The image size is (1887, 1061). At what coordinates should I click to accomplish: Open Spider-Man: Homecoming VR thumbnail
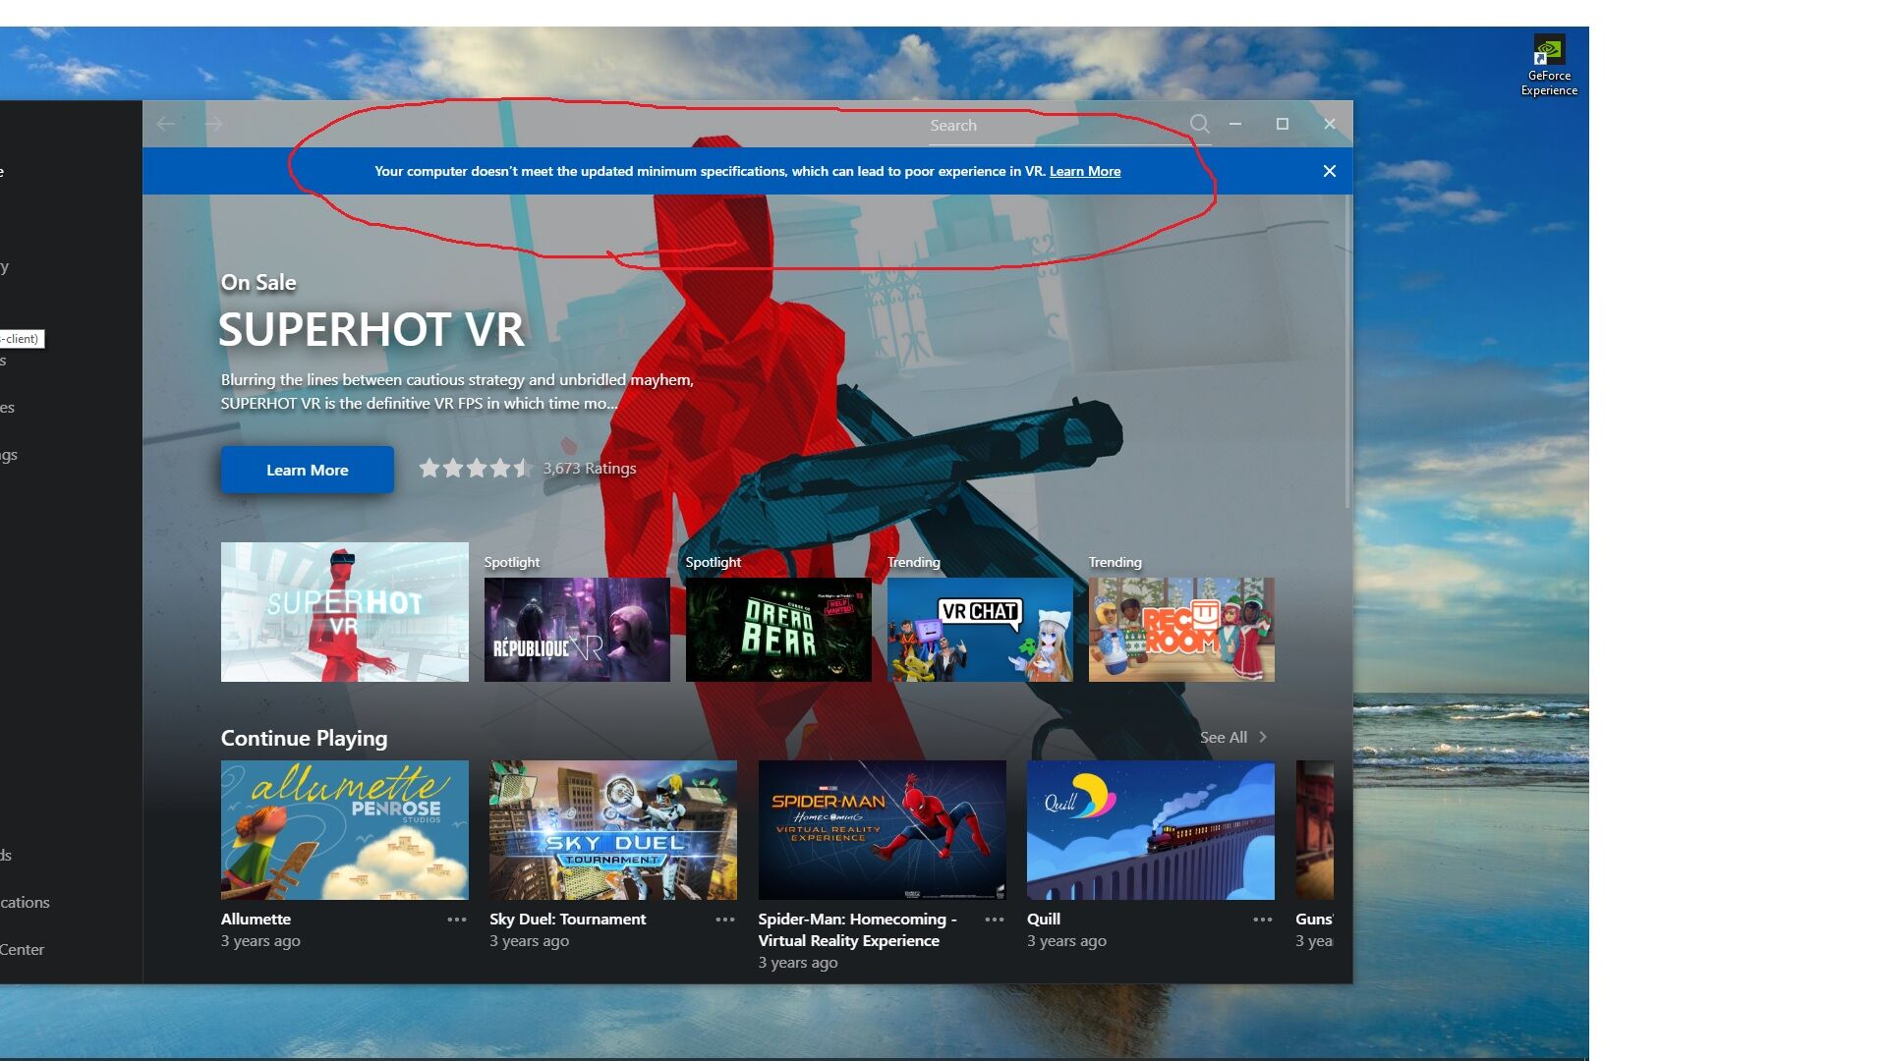point(882,830)
